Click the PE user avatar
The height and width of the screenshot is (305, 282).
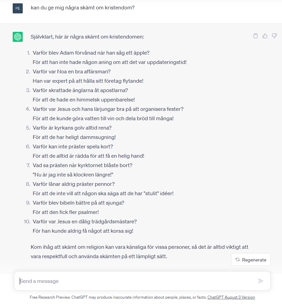18,8
